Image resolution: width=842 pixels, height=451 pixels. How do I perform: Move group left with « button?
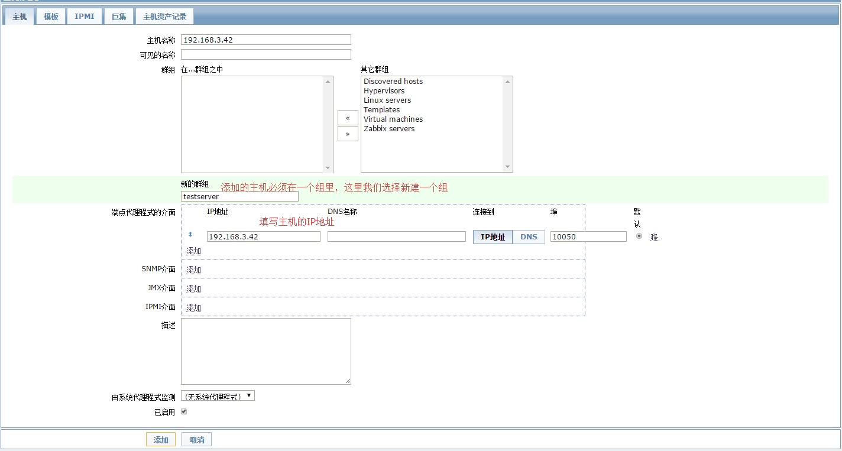[x=348, y=118]
